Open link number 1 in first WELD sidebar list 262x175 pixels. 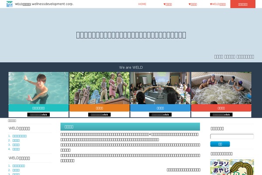pos(19,136)
